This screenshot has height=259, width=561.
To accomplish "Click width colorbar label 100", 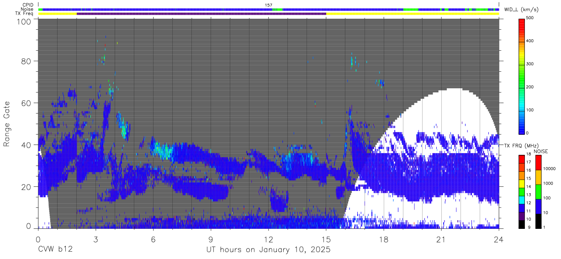I will pyautogui.click(x=530, y=110).
